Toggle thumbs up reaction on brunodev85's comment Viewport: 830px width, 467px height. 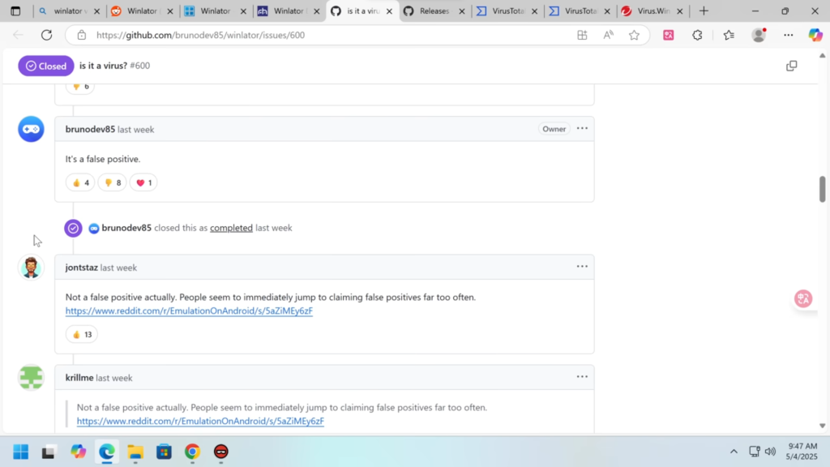click(x=80, y=182)
